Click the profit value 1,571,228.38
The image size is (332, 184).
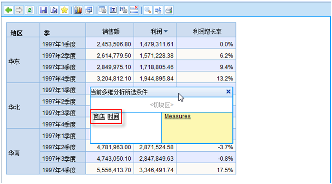[x=156, y=56]
